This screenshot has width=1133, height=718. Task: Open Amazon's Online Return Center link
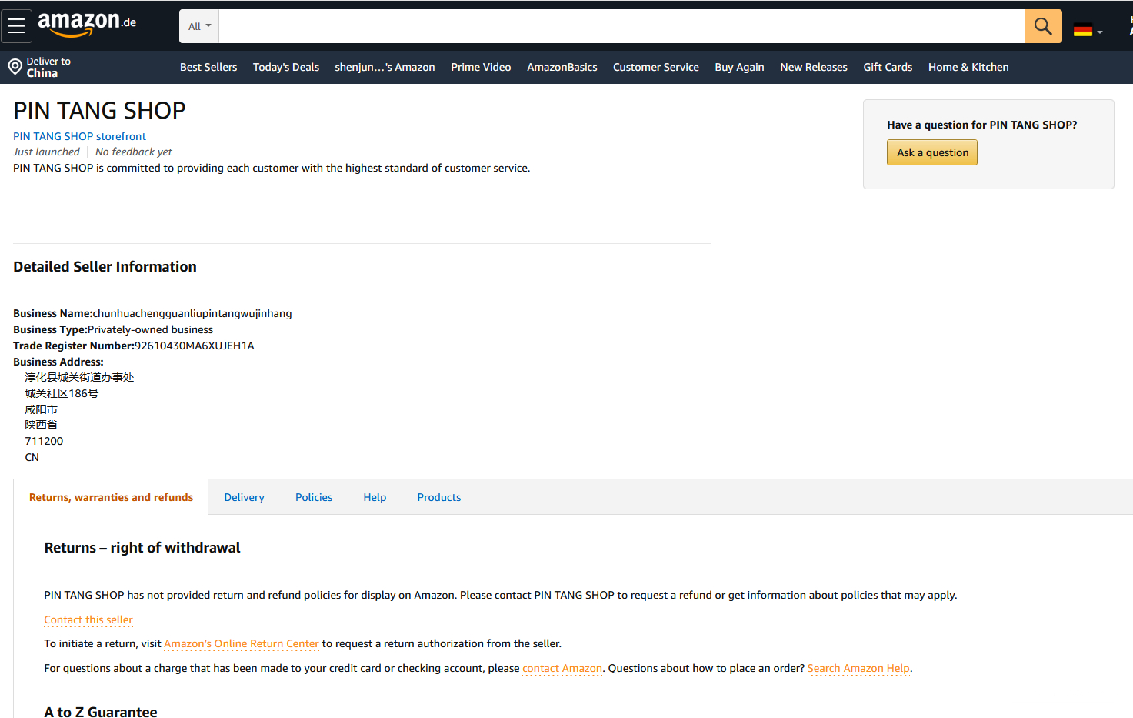(x=242, y=643)
